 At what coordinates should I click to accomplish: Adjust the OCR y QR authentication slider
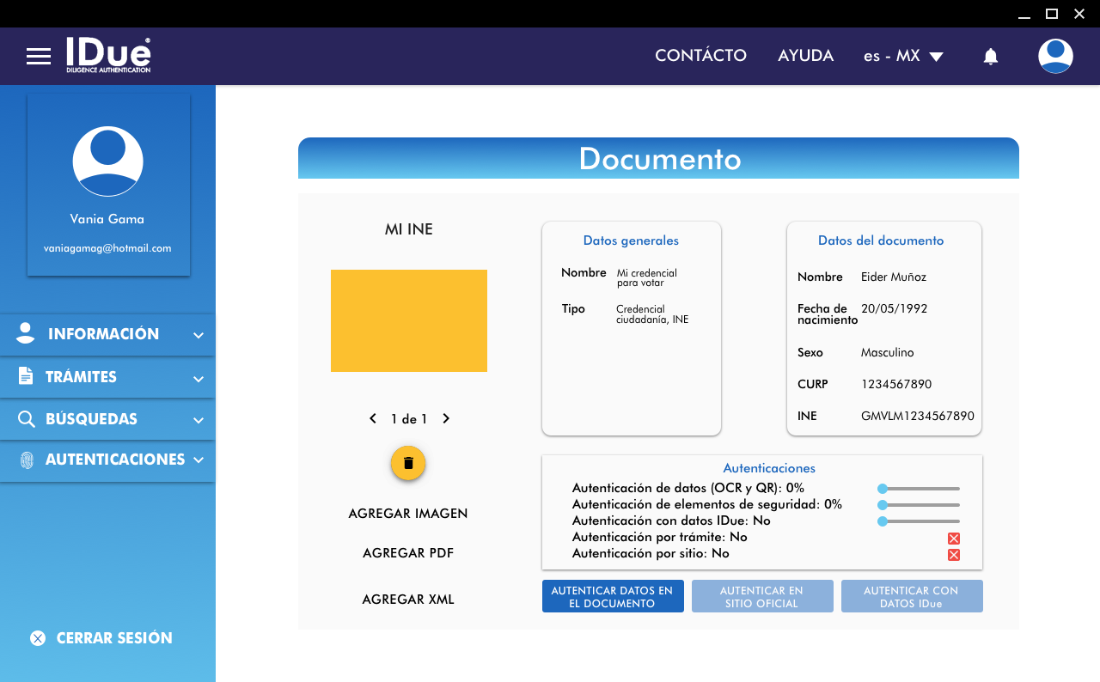(919, 489)
